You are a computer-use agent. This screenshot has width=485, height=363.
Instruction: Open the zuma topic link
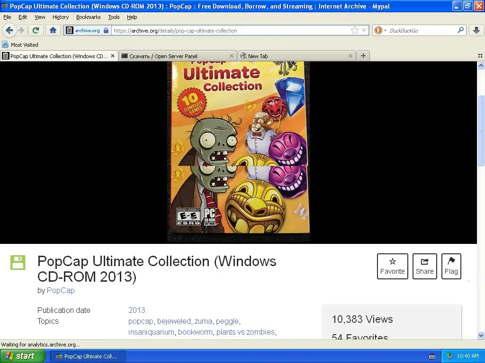203,321
